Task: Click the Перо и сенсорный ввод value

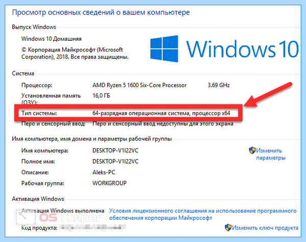Action: (163, 124)
